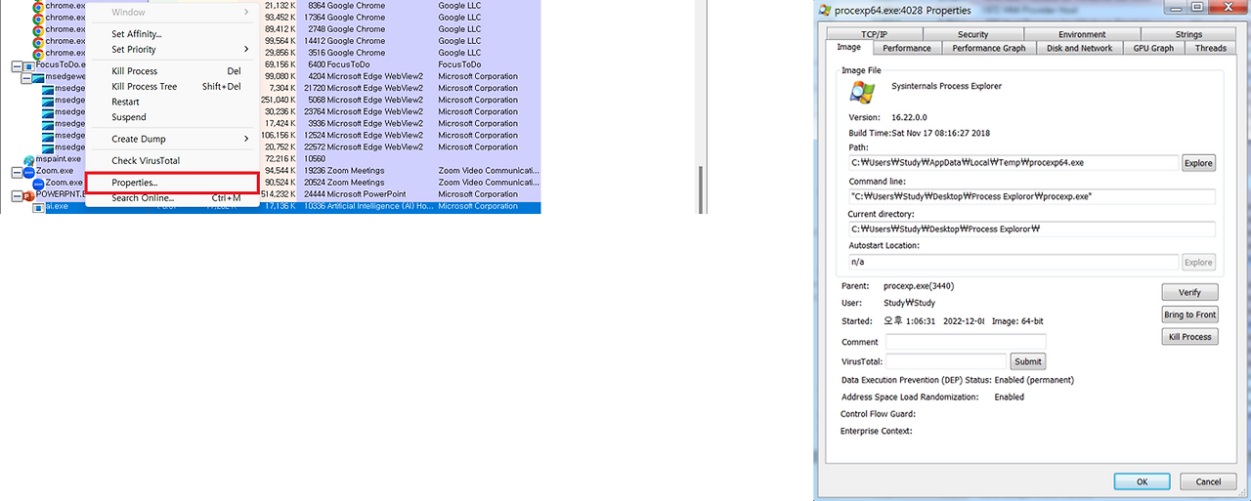The height and width of the screenshot is (501, 1251).
Task: Click the Submit button beside VirusTotal
Action: [1028, 361]
